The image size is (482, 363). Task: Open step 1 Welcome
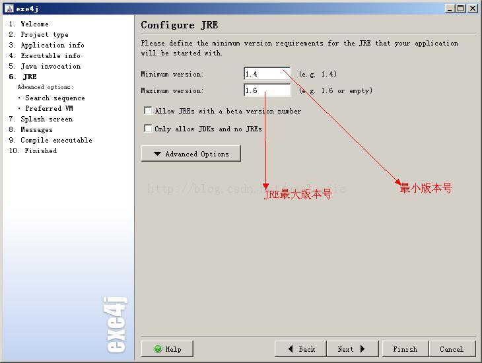pos(28,24)
